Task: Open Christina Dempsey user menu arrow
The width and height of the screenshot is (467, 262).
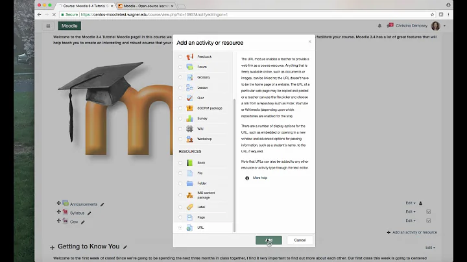Action: (444, 26)
